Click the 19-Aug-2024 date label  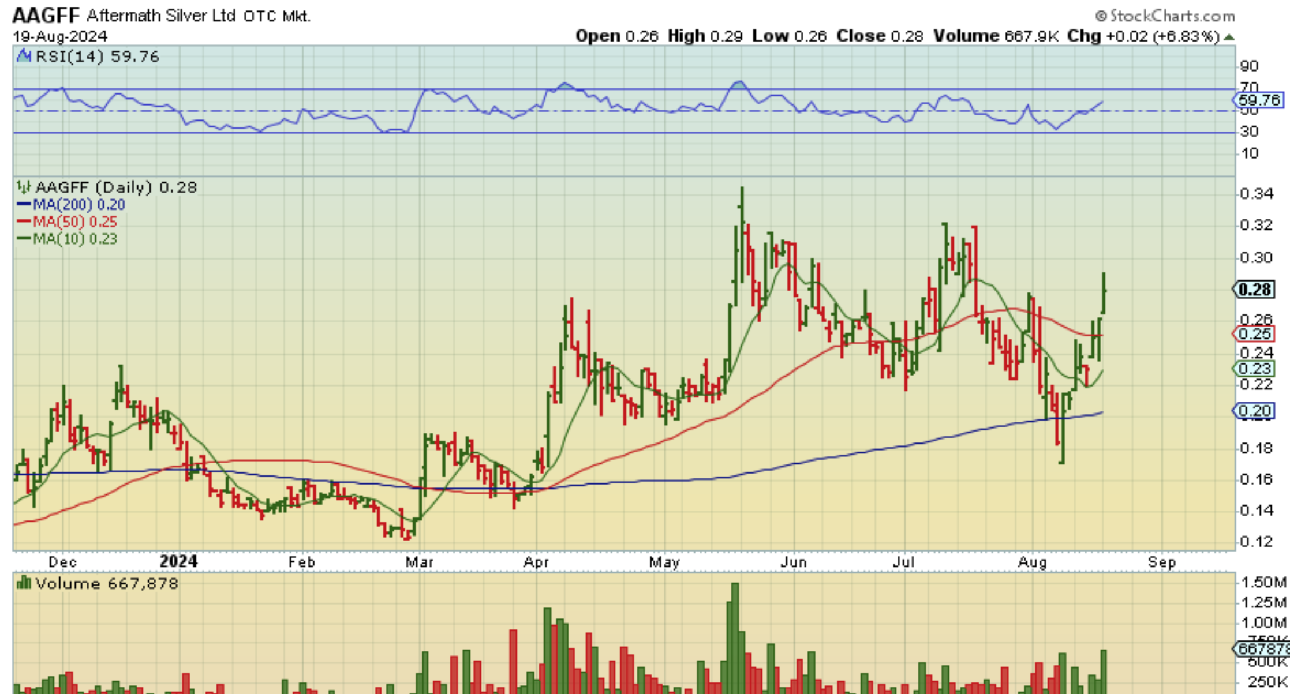(59, 36)
